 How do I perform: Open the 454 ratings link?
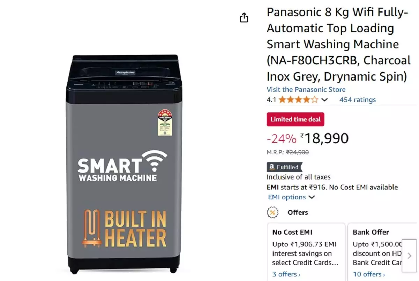coord(358,100)
